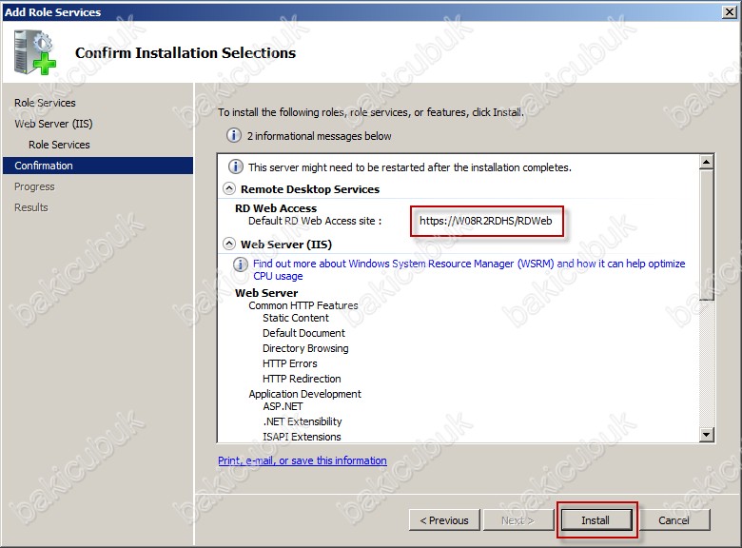Click the Add Role Services wizard server icon
This screenshot has height=548, width=742.
pyautogui.click(x=34, y=52)
